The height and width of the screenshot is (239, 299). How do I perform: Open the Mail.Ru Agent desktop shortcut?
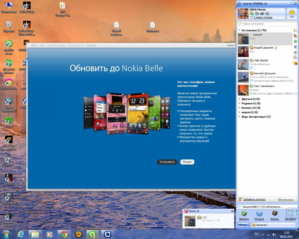9,47
